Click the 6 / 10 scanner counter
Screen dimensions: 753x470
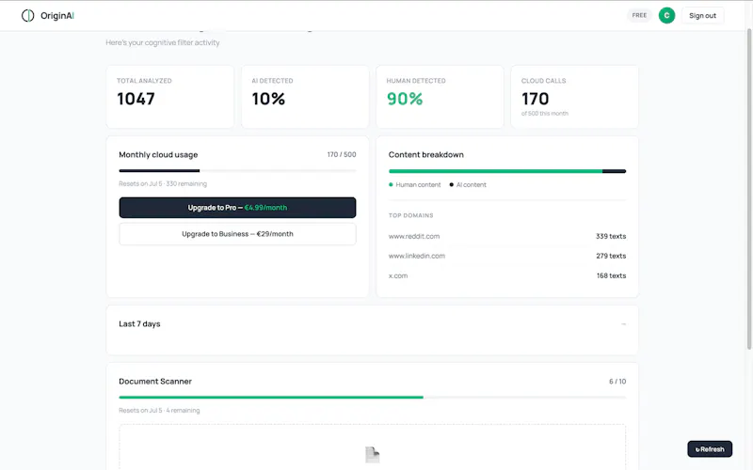tap(617, 382)
